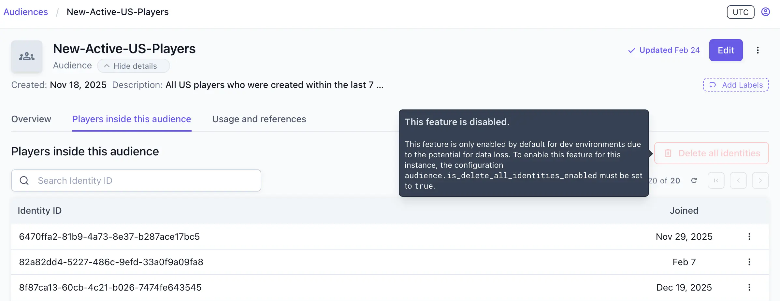Viewport: 780px width, 301px height.
Task: Select the Players inside this audience tab
Action: tap(132, 119)
